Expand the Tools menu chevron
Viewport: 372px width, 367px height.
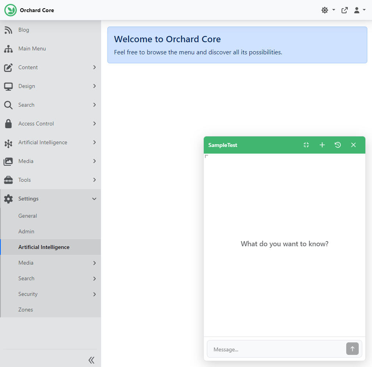[94, 180]
